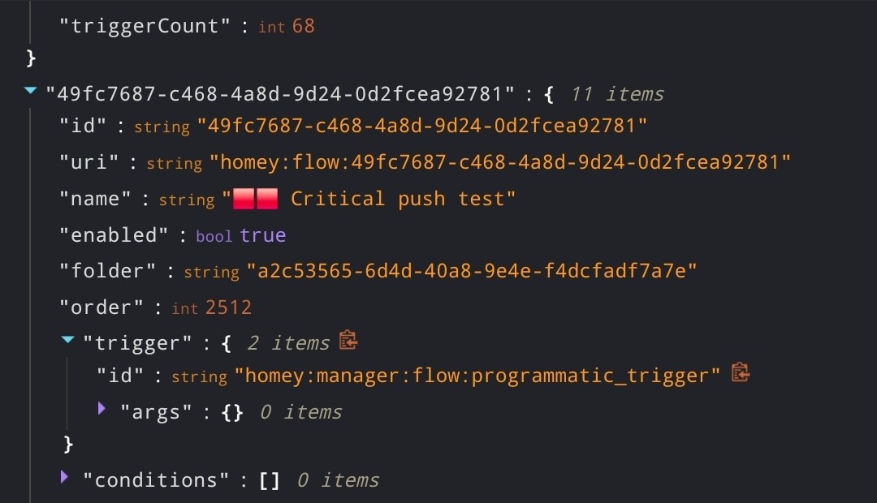Select the "order" value 2512
Image resolution: width=877 pixels, height=503 pixels.
[228, 307]
